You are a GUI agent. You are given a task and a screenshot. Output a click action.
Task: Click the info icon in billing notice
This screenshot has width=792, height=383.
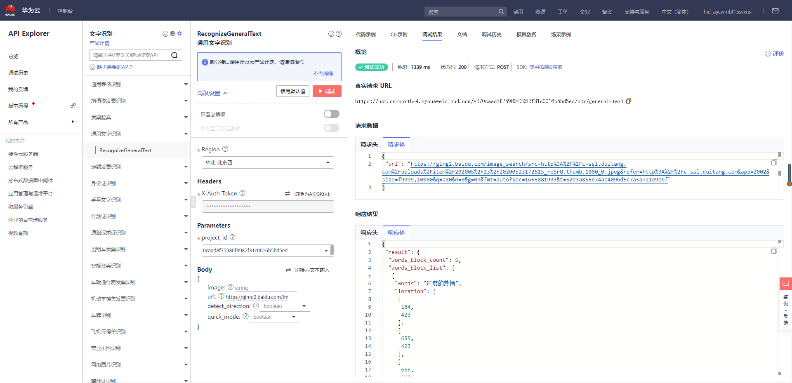click(205, 62)
